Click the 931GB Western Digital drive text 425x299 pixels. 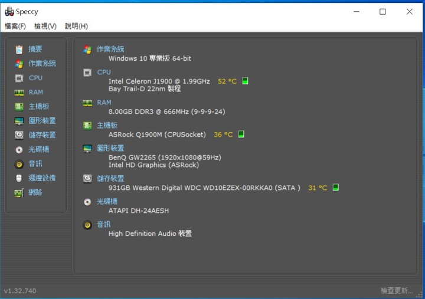[x=204, y=188]
